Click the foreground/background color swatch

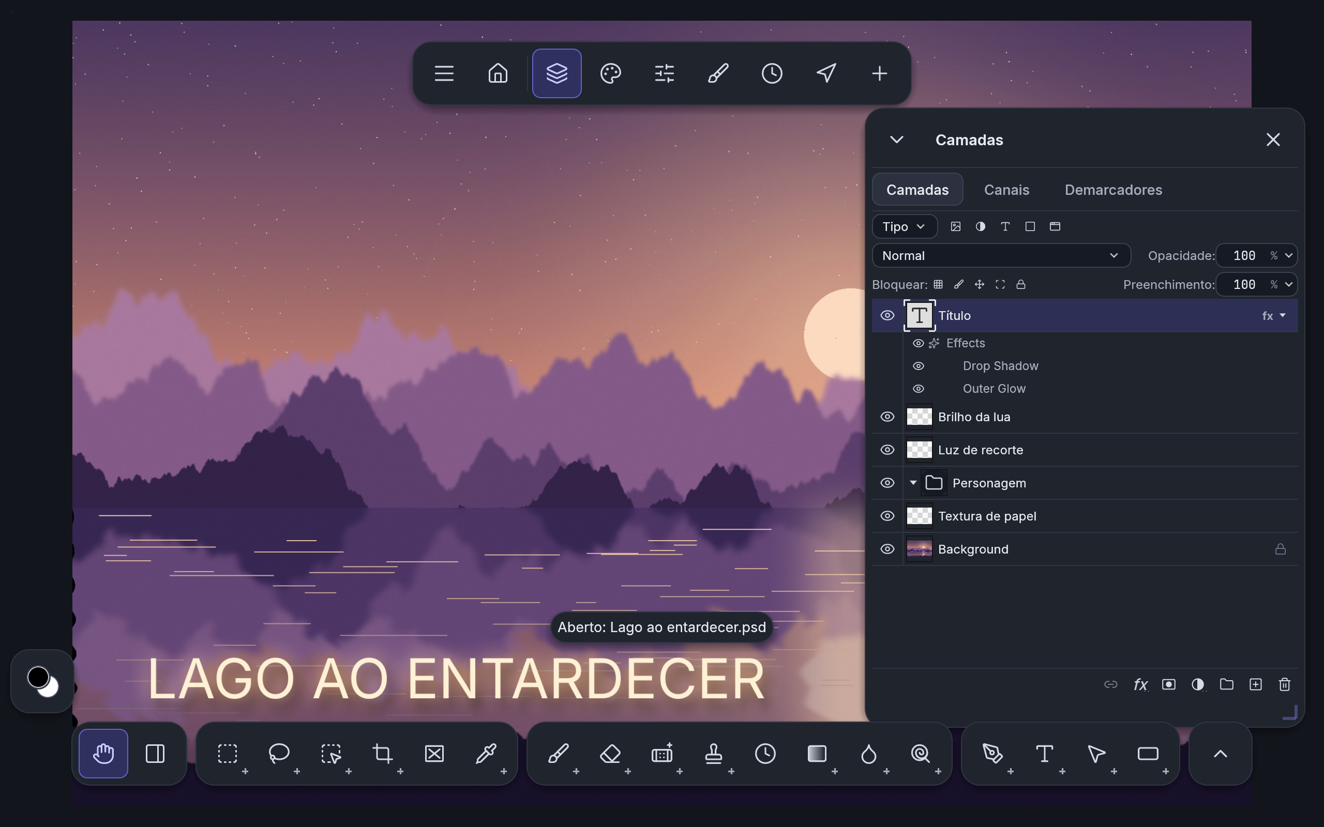[43, 682]
